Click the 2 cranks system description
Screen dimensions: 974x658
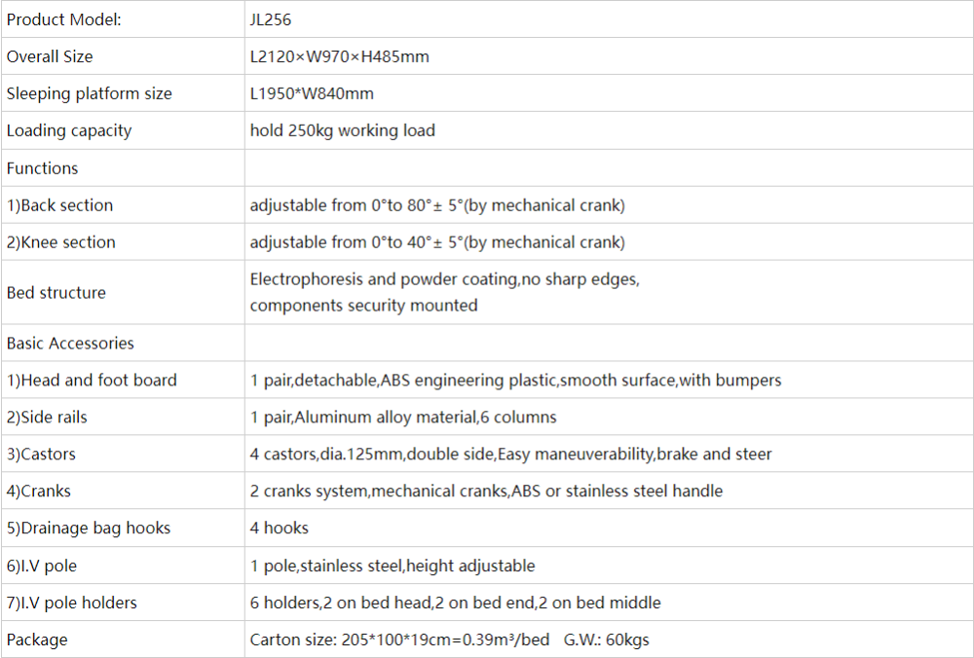486,492
